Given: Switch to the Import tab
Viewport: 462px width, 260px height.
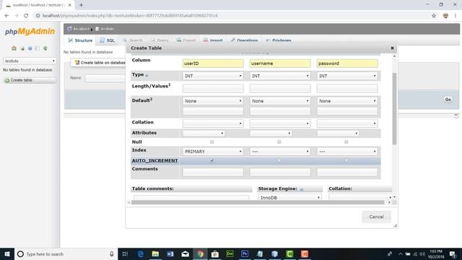Looking at the screenshot, I should click(x=213, y=40).
